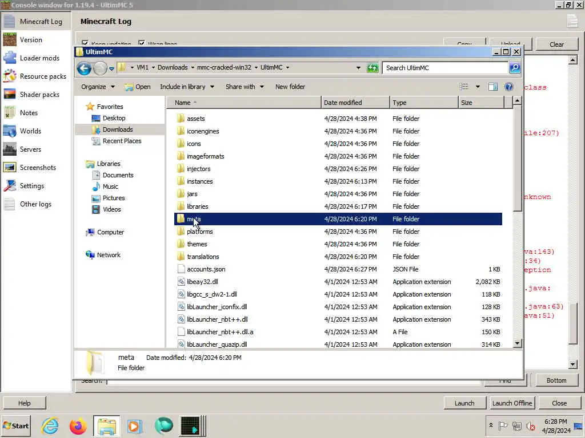Open the Worlds page
This screenshot has height=438, width=585.
[35, 131]
